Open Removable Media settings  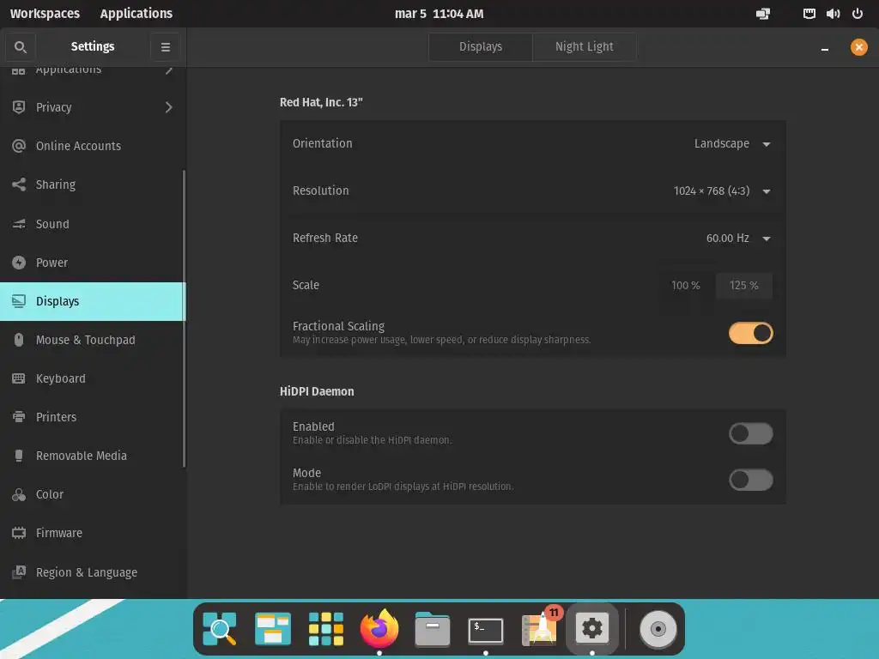(93, 456)
